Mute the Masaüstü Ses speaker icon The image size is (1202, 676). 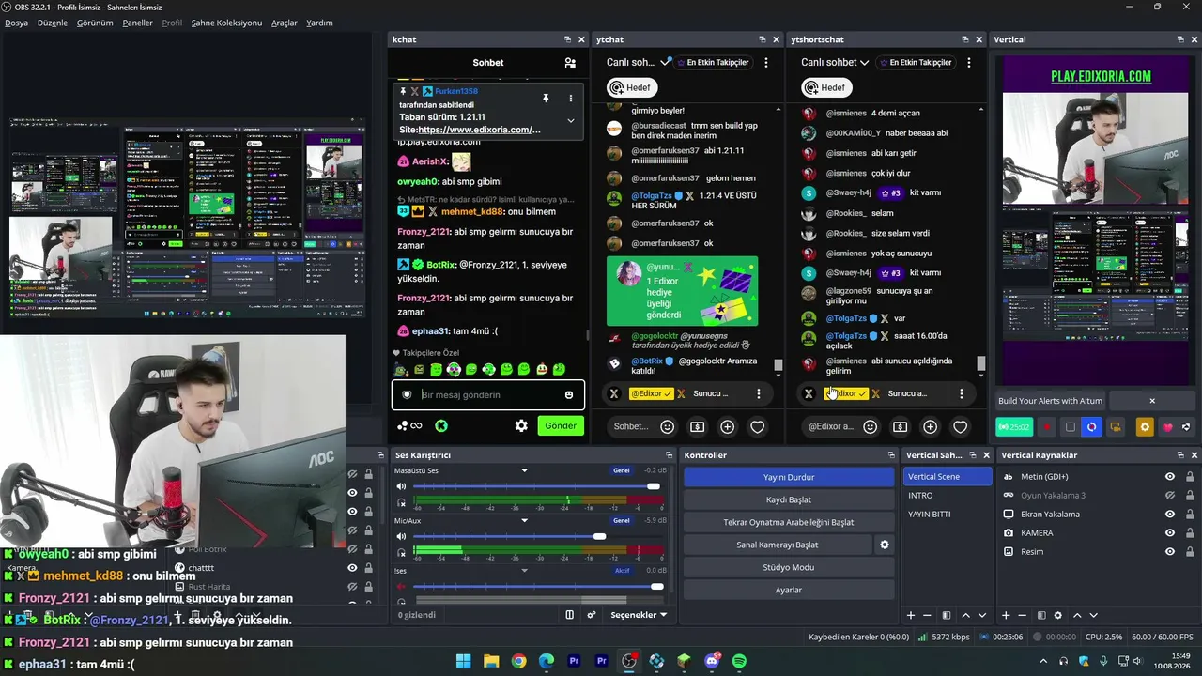click(x=401, y=486)
